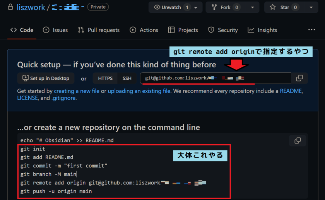
Task: Open the Insights tab
Action: pos(262,30)
